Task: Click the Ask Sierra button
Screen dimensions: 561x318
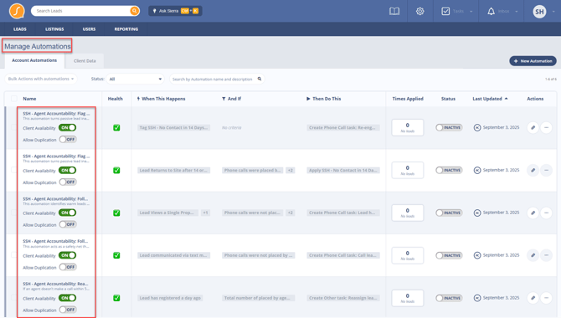Action: click(x=175, y=11)
